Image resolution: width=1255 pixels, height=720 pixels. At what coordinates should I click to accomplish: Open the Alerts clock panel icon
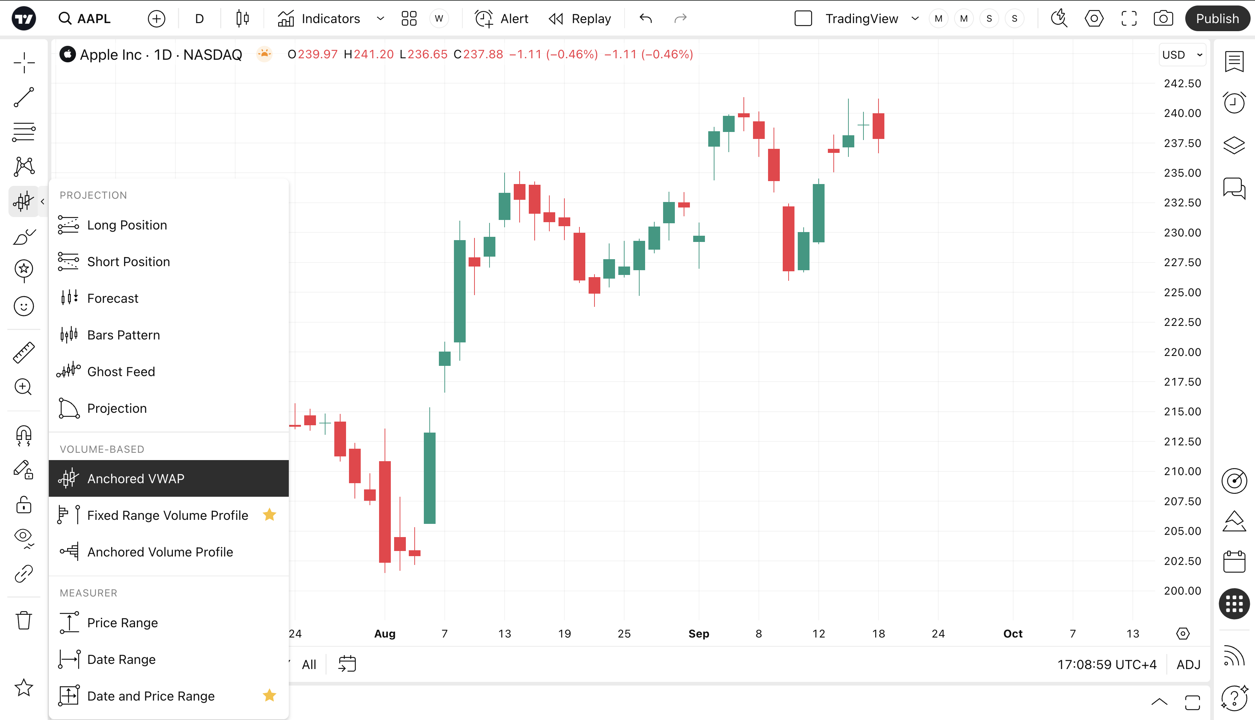tap(1234, 103)
